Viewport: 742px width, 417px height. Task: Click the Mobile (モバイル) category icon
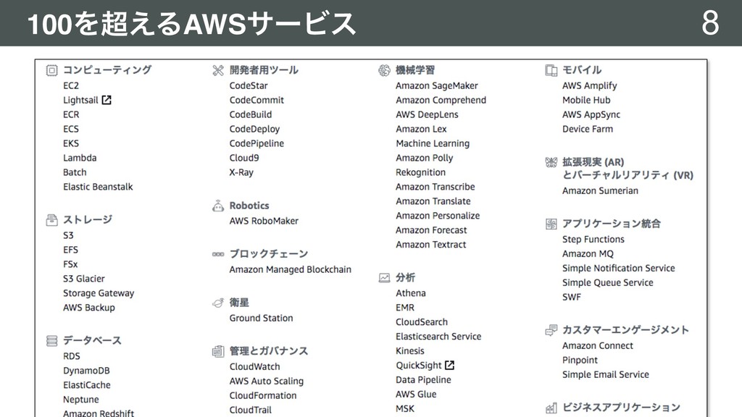[x=551, y=70]
